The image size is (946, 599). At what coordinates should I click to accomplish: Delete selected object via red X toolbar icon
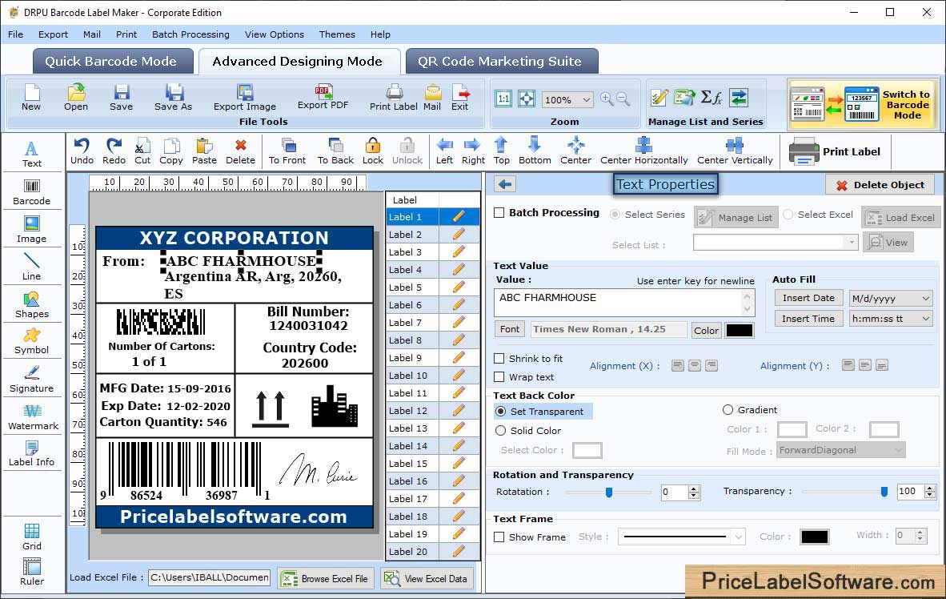[x=241, y=151]
